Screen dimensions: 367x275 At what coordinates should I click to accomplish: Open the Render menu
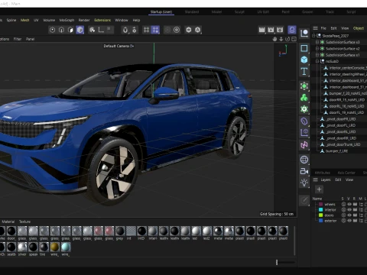tap(84, 20)
